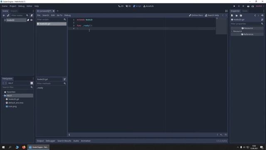
Task: Select Node2D.gd in the FileSystem dock
Action: [x=14, y=99]
